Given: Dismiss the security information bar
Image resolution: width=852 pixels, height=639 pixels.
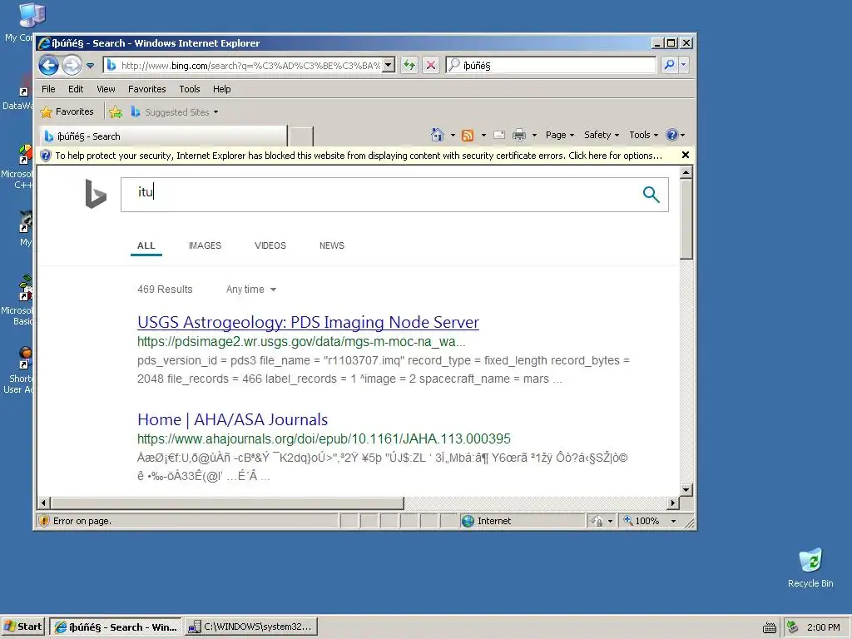Looking at the screenshot, I should point(686,155).
